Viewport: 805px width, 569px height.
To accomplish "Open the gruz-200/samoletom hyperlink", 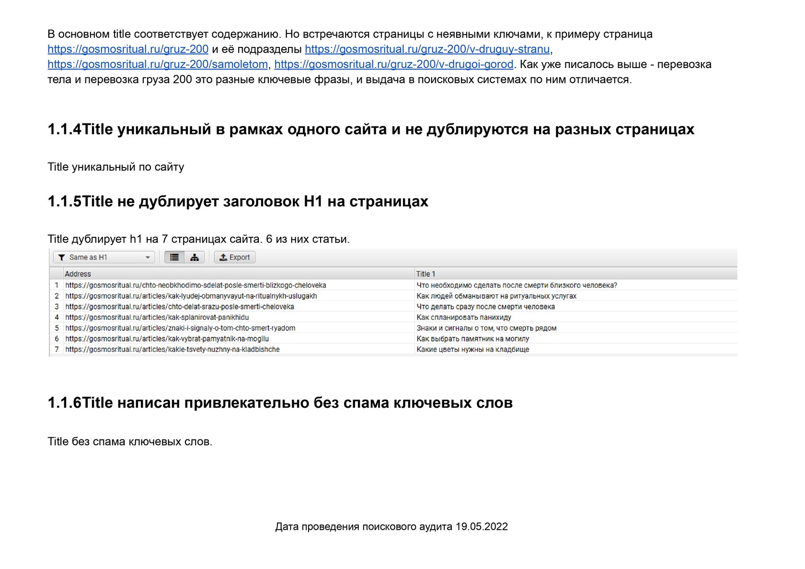I will point(158,65).
